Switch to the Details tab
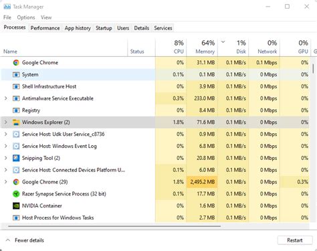Viewport: 317px width, 251px height. pyautogui.click(x=142, y=28)
